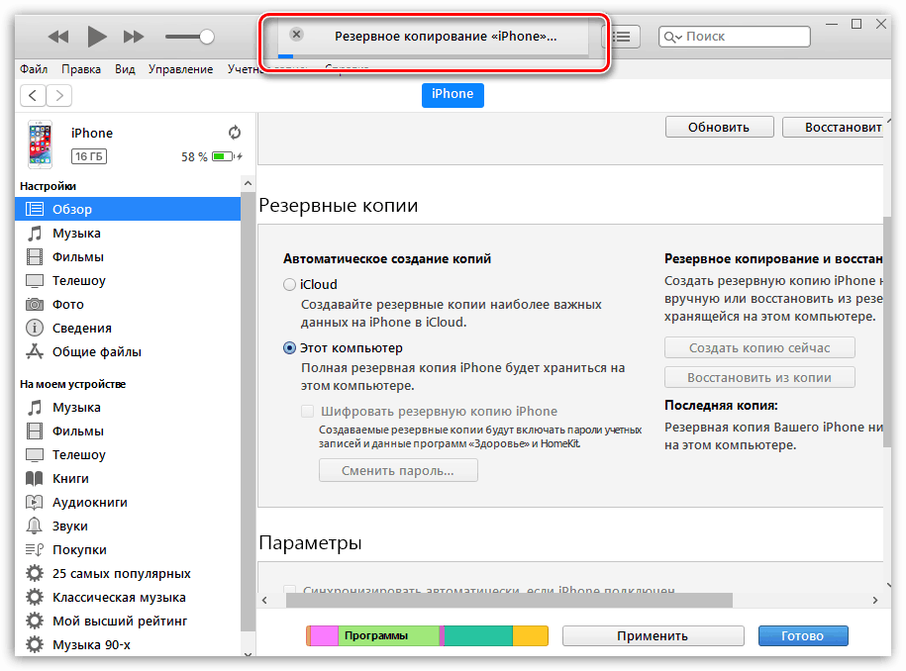Select Обзор in the settings sidebar
This screenshot has height=671, width=906.
tap(128, 209)
